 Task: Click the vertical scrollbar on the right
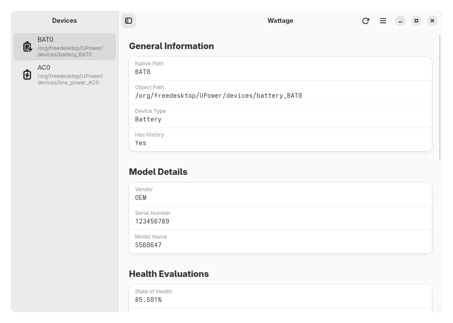440,98
